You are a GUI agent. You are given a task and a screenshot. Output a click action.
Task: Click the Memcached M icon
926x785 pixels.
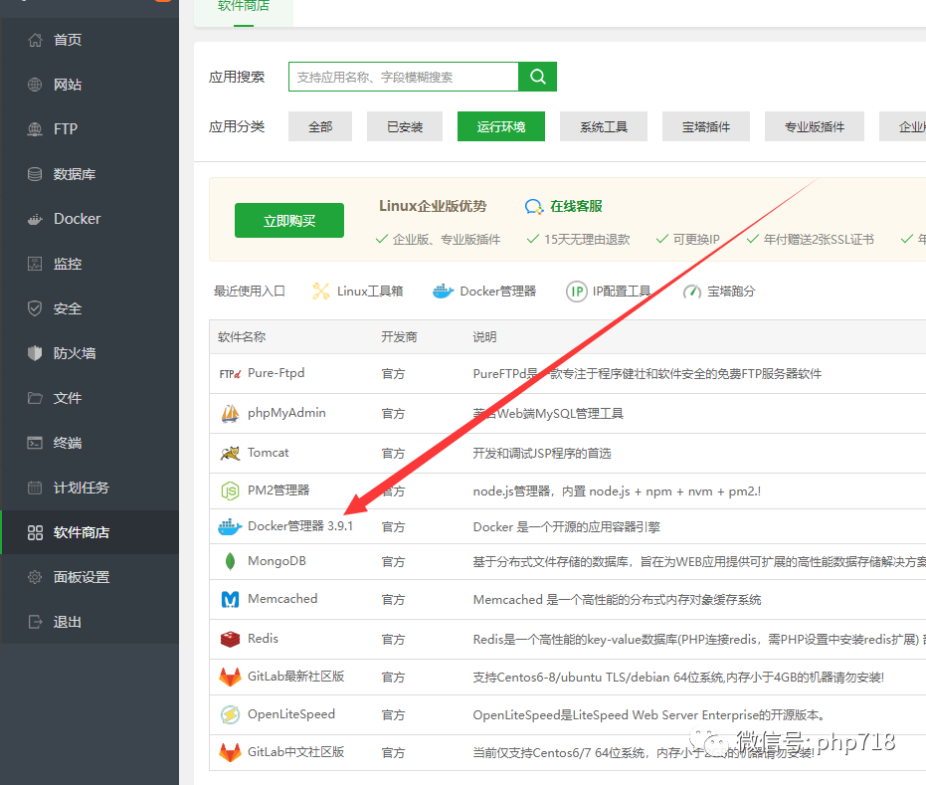[230, 600]
